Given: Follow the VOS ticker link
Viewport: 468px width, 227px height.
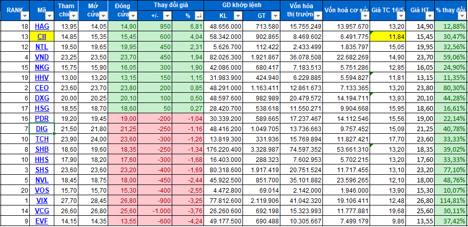Looking at the screenshot, I should [x=42, y=191].
